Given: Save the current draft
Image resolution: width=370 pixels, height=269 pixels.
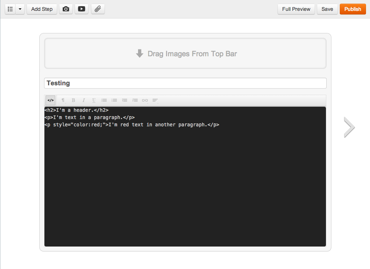Looking at the screenshot, I should pos(327,9).
